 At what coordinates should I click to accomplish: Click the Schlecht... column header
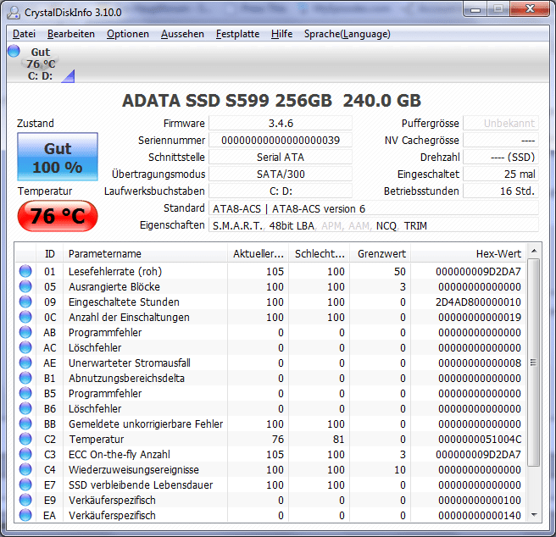click(x=320, y=254)
